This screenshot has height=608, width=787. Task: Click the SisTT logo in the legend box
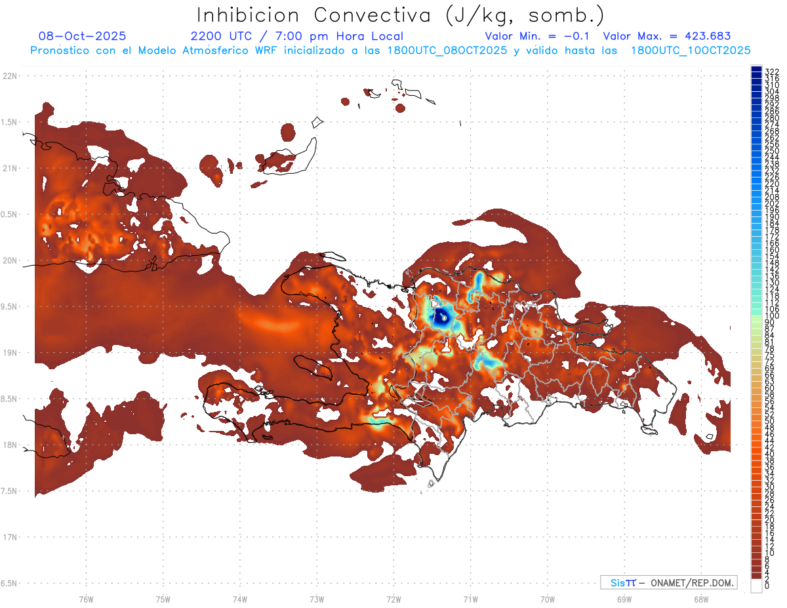point(622,582)
